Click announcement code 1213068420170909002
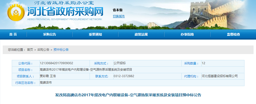256x104 pixels. click(57, 63)
